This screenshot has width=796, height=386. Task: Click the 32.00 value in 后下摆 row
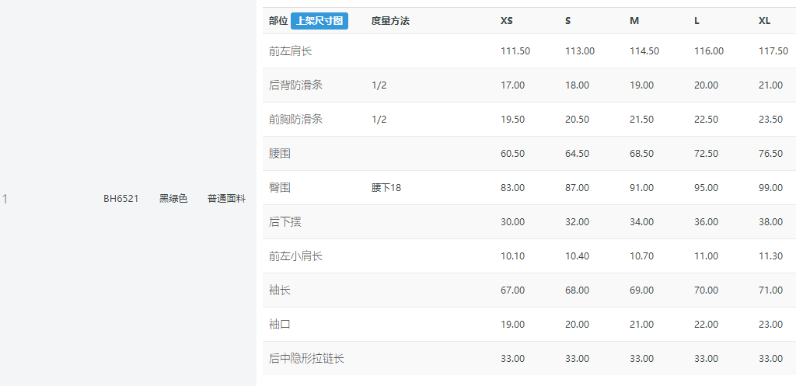point(578,221)
